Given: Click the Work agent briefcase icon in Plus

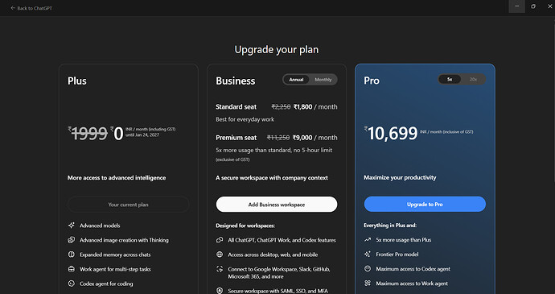Looking at the screenshot, I should coord(72,269).
